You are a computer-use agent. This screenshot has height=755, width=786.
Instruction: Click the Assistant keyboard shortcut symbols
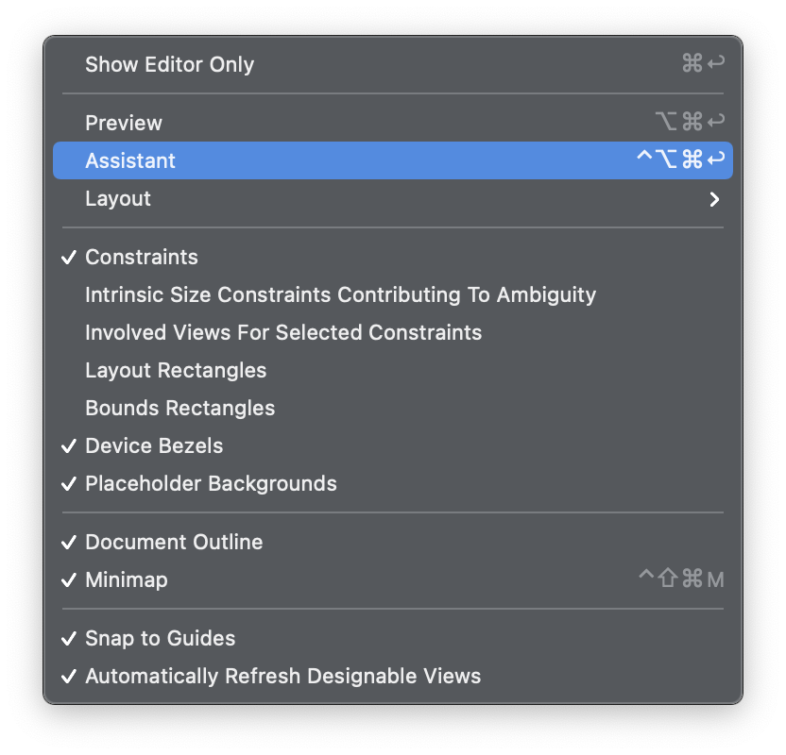[681, 159]
